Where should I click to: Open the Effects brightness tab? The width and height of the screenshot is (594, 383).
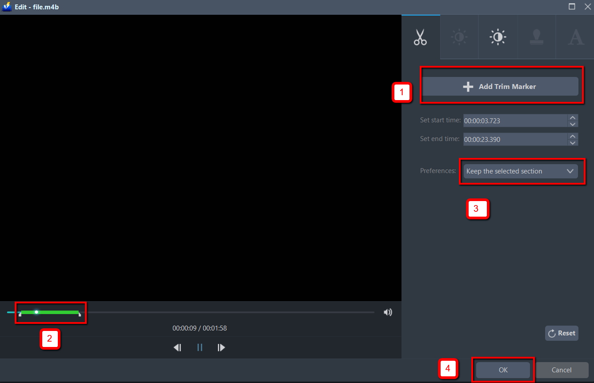tap(459, 37)
